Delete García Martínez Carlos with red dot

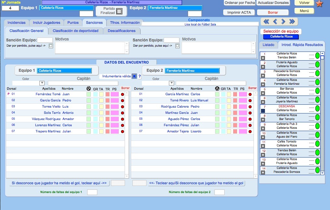[250, 95]
